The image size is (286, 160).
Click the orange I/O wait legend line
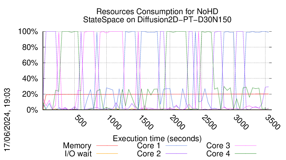pos(107,154)
